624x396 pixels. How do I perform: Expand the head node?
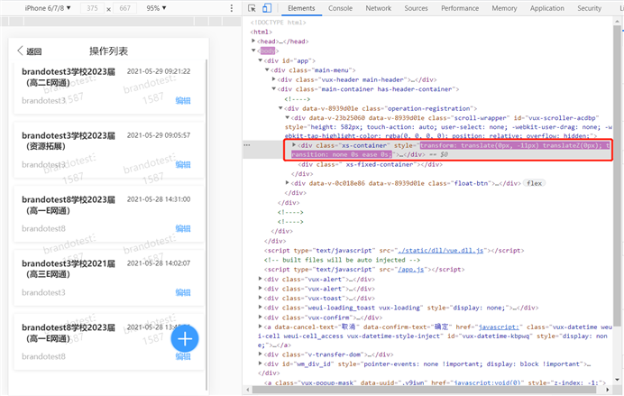(x=253, y=41)
